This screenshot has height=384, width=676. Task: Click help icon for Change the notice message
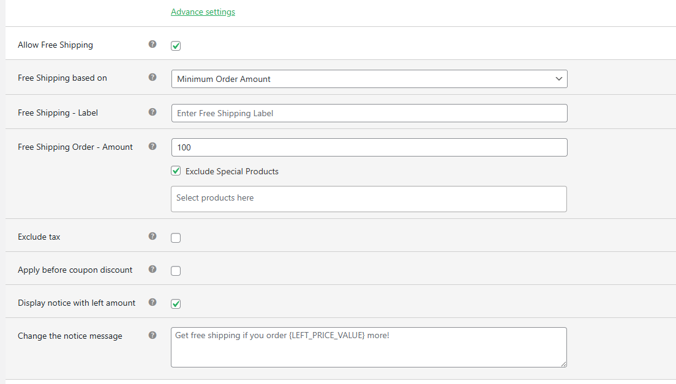pos(152,335)
